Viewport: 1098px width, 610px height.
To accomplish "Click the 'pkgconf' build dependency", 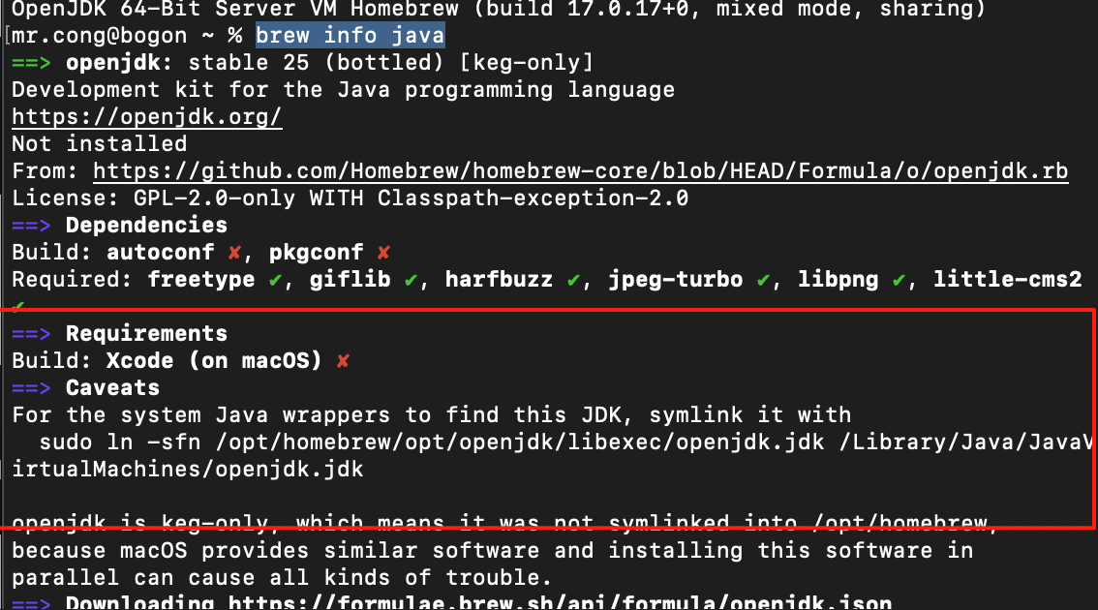I will click(x=316, y=252).
